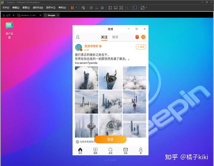
Task: Close the Deepin tab
Action: pyautogui.click(x=58, y=15)
